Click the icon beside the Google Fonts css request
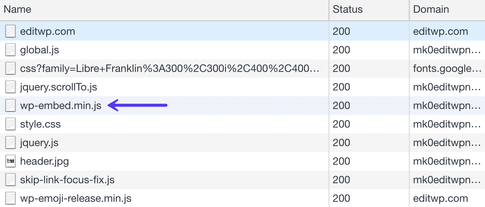 point(10,68)
